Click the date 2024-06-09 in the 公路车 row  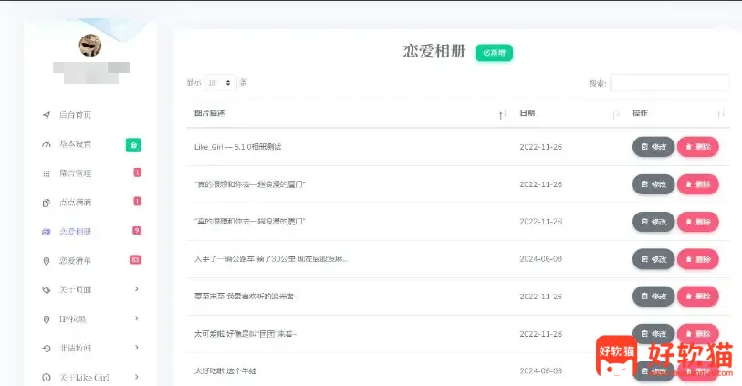click(x=541, y=259)
